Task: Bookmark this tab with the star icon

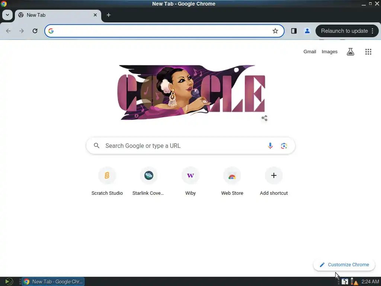Action: 275,31
